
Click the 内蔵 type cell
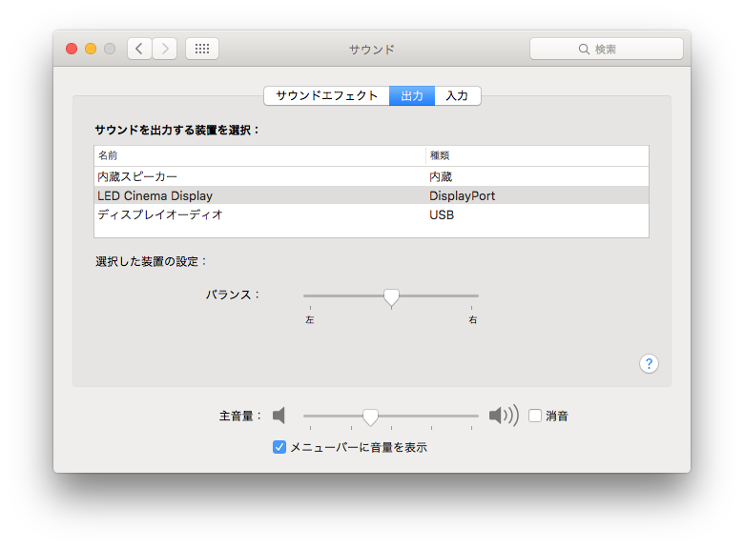441,177
